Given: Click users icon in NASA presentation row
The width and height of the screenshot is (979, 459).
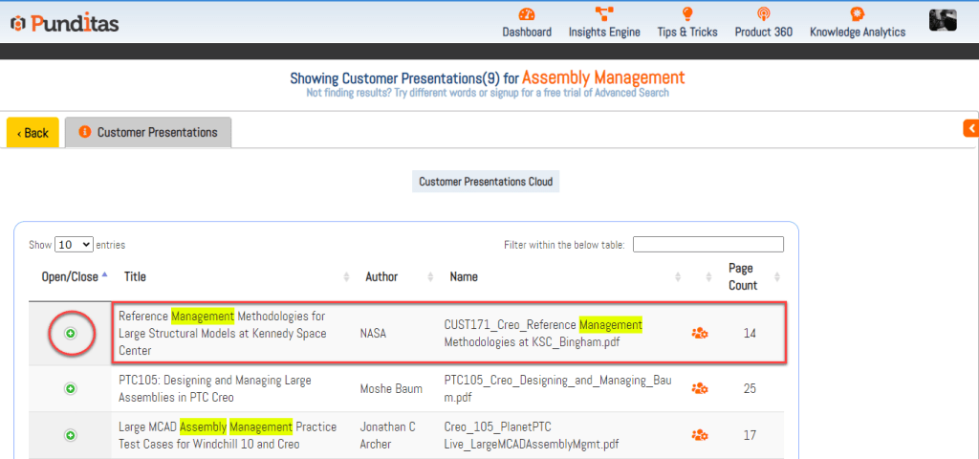Looking at the screenshot, I should point(700,333).
